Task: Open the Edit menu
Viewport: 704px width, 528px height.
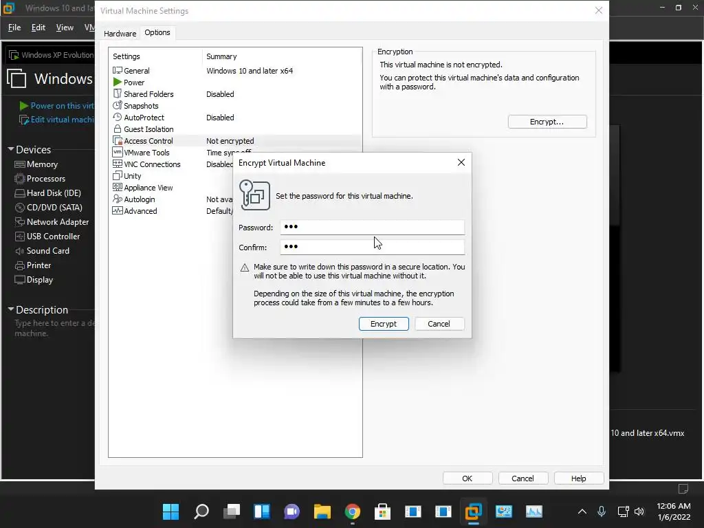Action: tap(38, 27)
